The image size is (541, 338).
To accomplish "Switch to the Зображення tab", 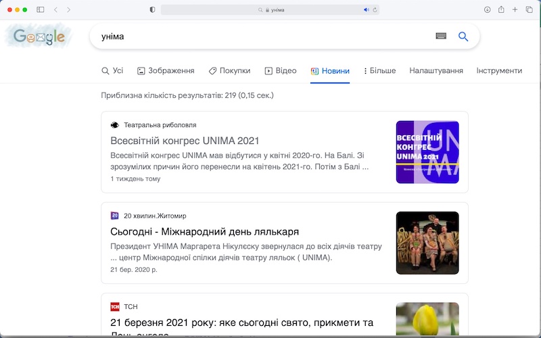I will point(166,71).
